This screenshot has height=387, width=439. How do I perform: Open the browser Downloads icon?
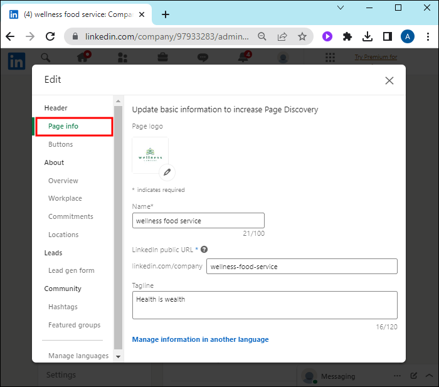tap(368, 36)
